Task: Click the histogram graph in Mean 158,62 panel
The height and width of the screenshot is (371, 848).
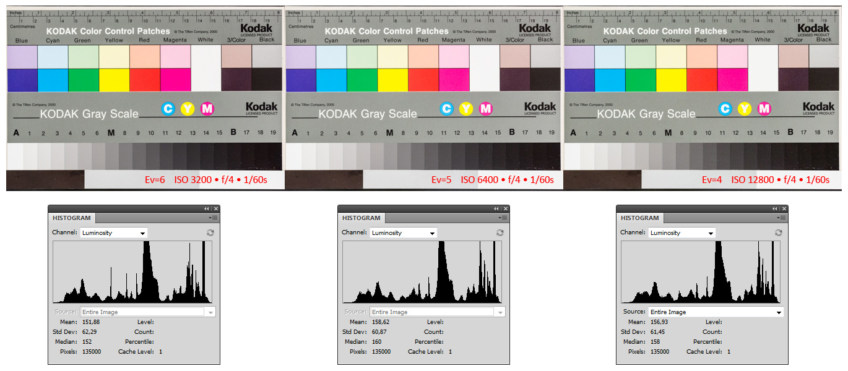Action: (x=422, y=271)
